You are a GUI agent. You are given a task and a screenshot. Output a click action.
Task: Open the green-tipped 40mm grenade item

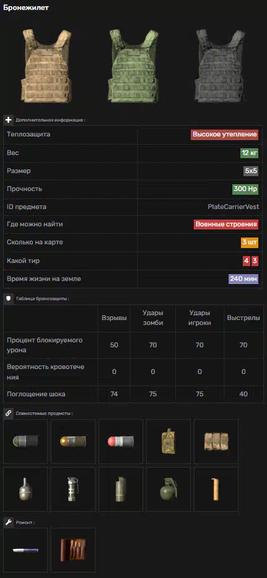[25, 441]
